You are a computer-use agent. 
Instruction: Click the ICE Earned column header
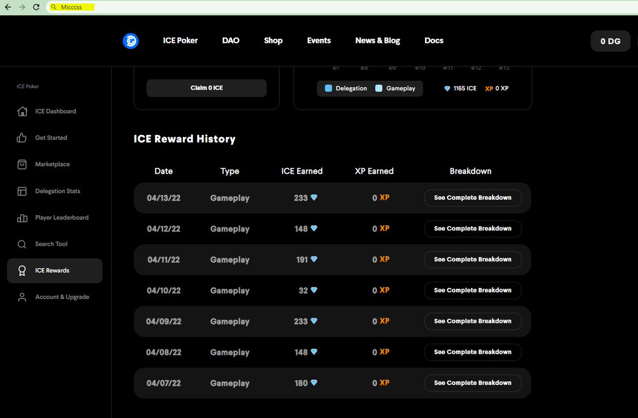click(x=302, y=171)
